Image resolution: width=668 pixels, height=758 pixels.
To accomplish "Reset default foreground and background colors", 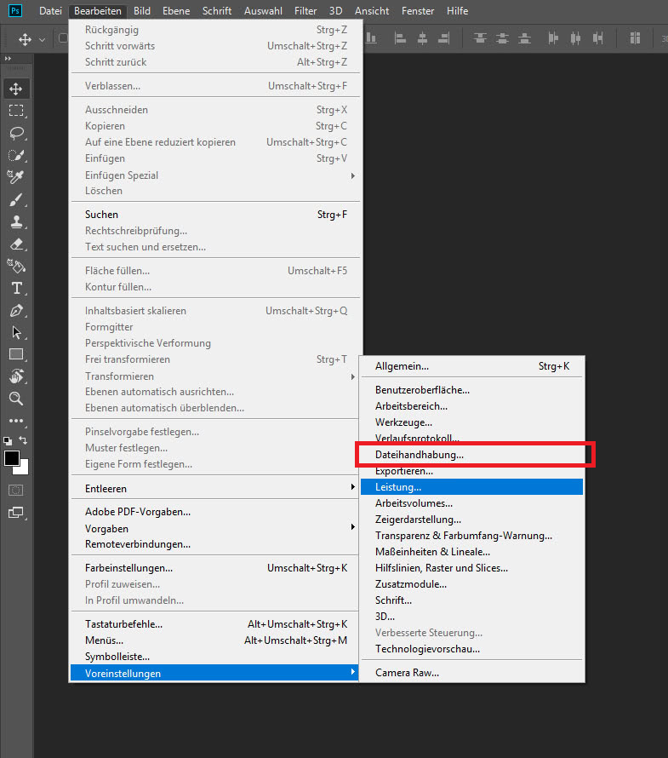I will point(8,441).
